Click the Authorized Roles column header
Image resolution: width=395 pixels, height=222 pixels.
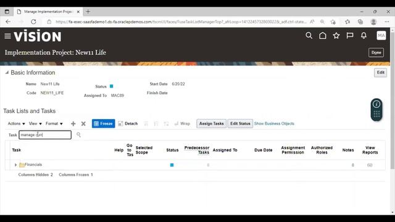(x=322, y=150)
